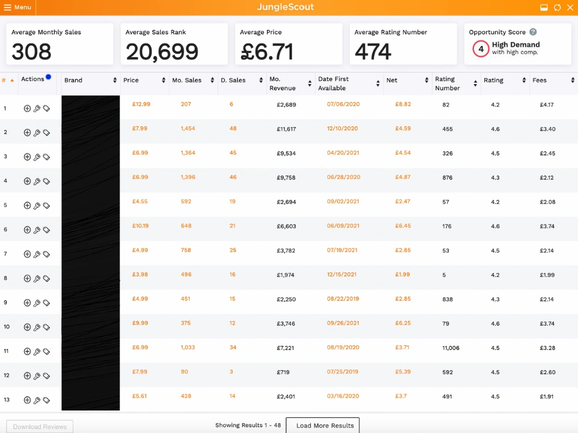Click the £12.99 price in row 1
578x433 pixels.
click(x=141, y=104)
